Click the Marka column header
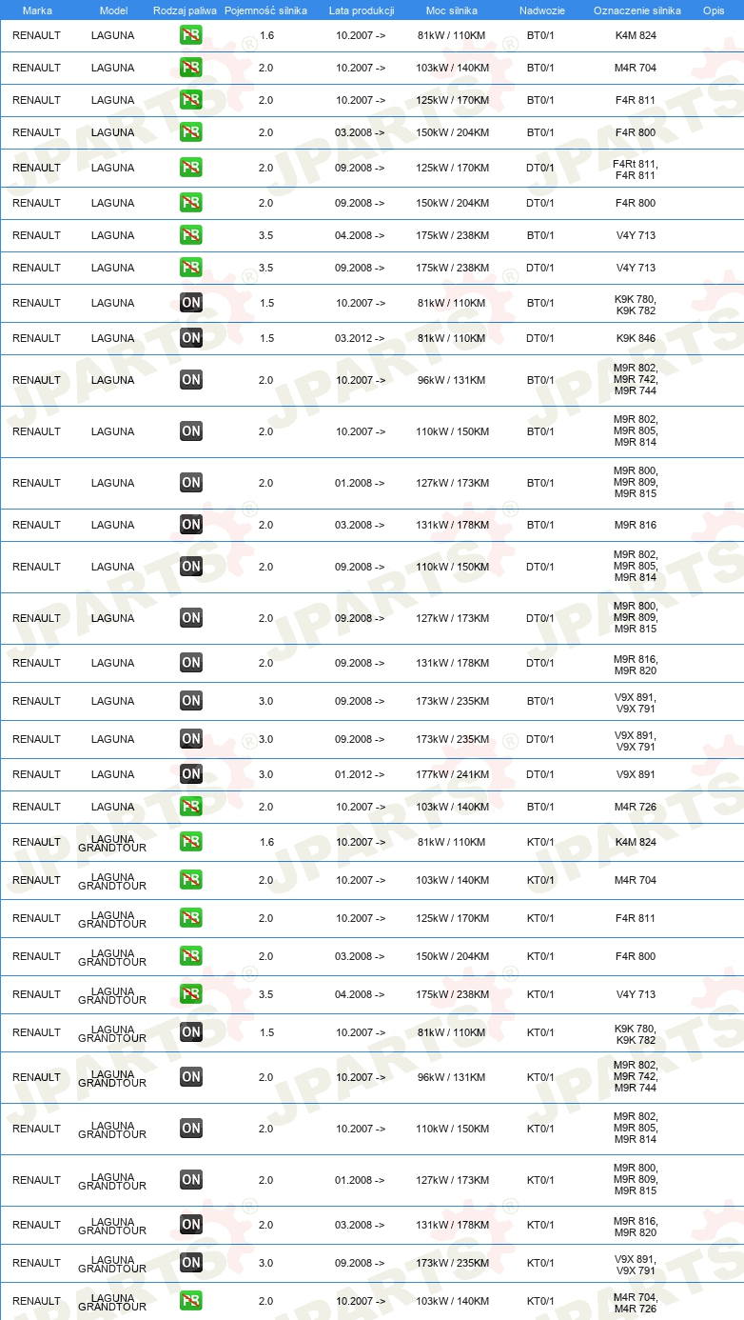 point(37,10)
